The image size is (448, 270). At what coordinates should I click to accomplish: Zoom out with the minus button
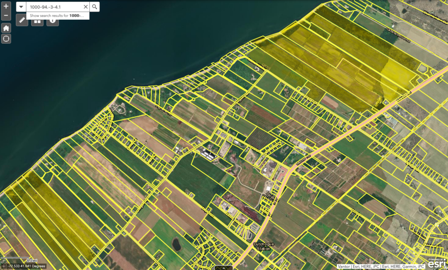[x=6, y=16]
